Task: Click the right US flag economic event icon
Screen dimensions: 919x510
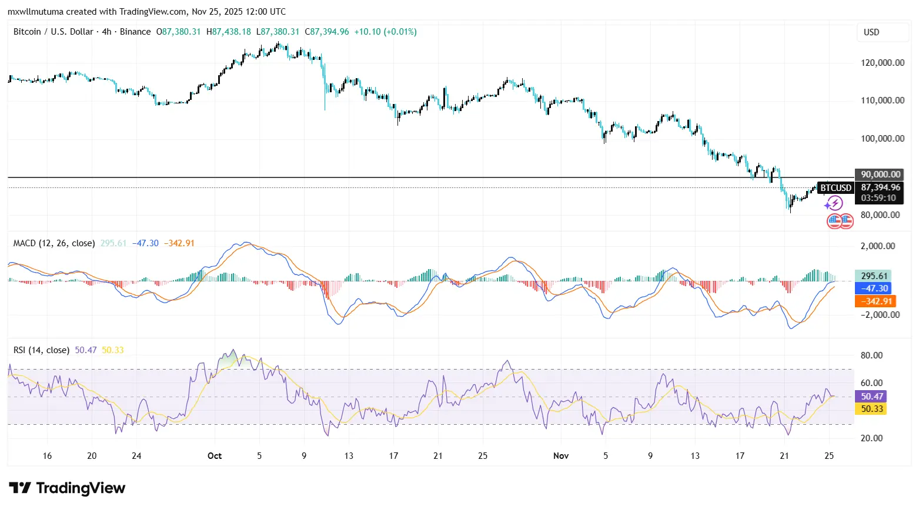Action: (846, 222)
